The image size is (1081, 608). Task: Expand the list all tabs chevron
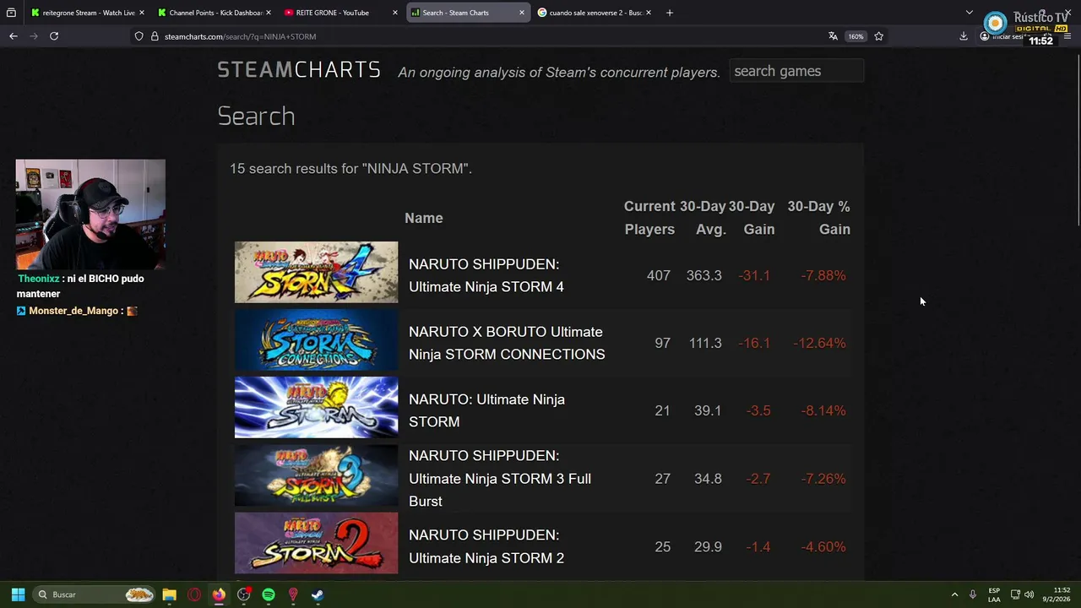tap(970, 13)
